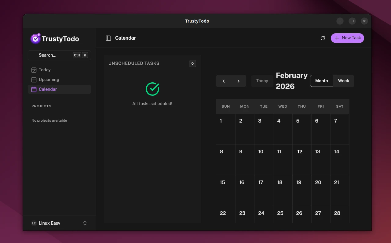Jump to Today in calendar

pos(262,81)
